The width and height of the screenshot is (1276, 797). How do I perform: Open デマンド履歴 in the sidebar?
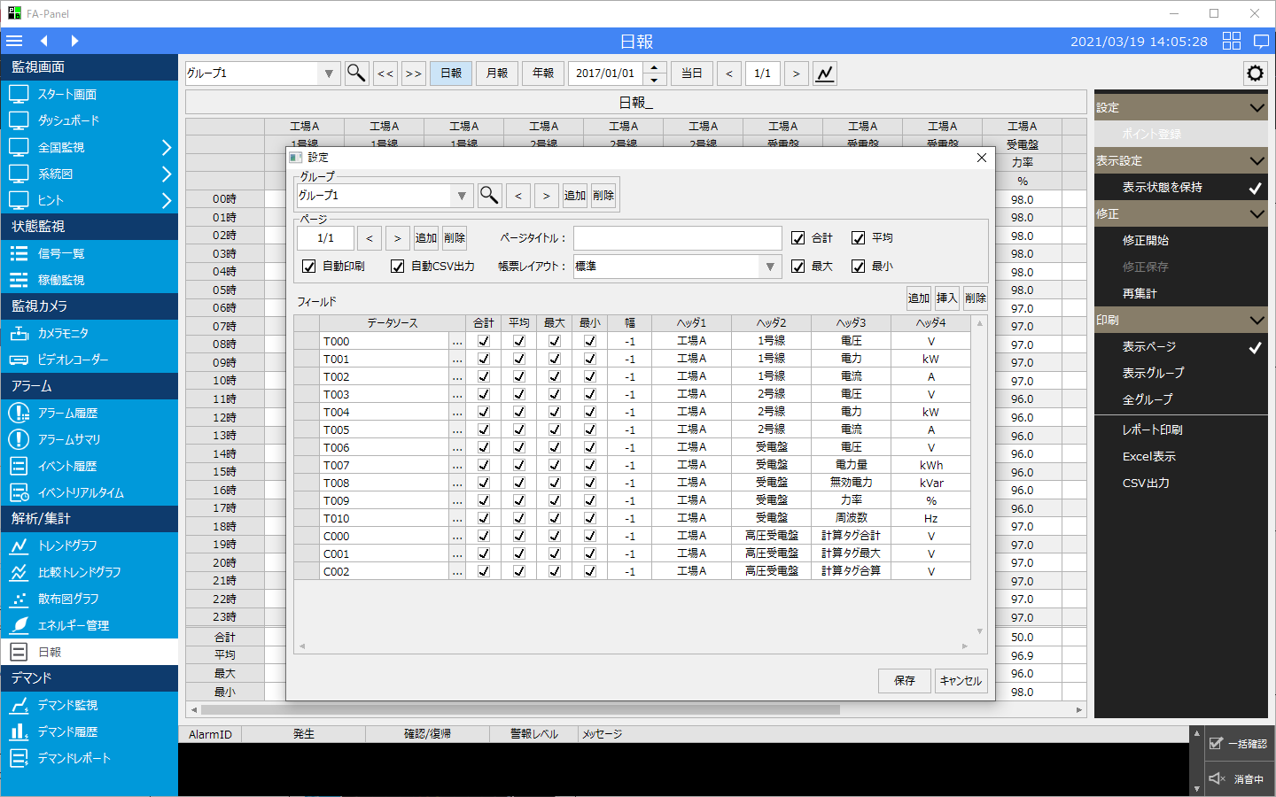click(89, 731)
